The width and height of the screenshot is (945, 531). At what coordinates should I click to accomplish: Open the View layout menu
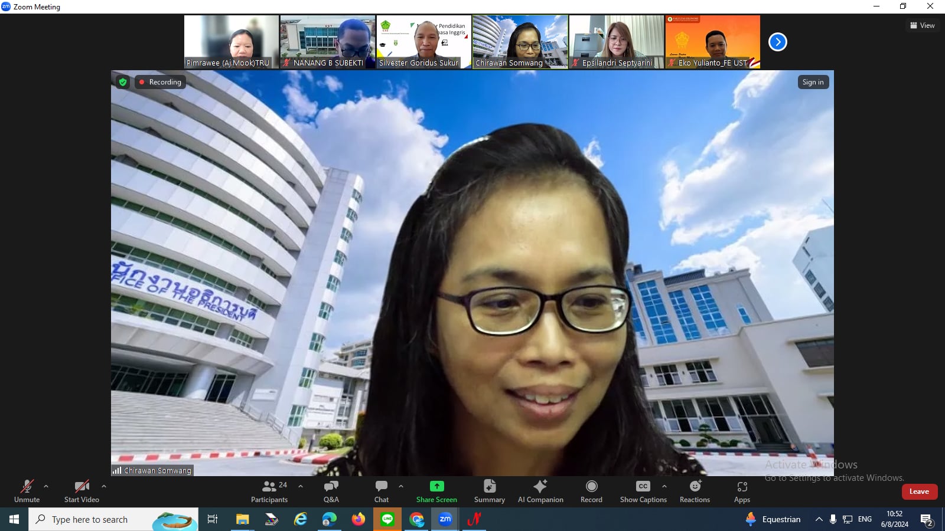[x=923, y=25]
